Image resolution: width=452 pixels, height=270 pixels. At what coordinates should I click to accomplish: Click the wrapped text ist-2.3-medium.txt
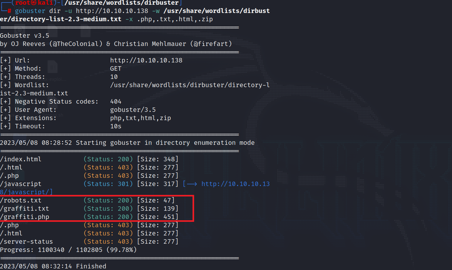[34, 93]
